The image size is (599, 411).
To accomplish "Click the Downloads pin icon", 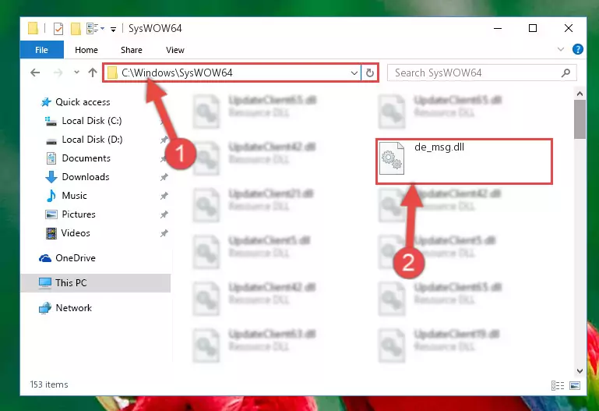I will 164,177.
